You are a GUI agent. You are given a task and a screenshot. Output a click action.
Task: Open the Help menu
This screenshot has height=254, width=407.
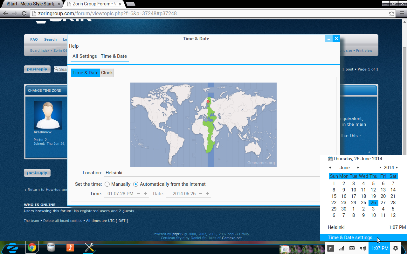pyautogui.click(x=74, y=46)
